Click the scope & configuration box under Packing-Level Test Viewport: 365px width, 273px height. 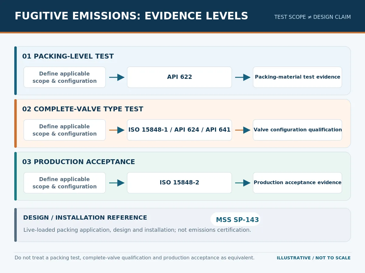[x=64, y=77]
